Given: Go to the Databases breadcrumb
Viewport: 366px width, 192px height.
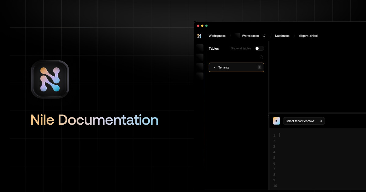Looking at the screenshot, I should (x=282, y=36).
